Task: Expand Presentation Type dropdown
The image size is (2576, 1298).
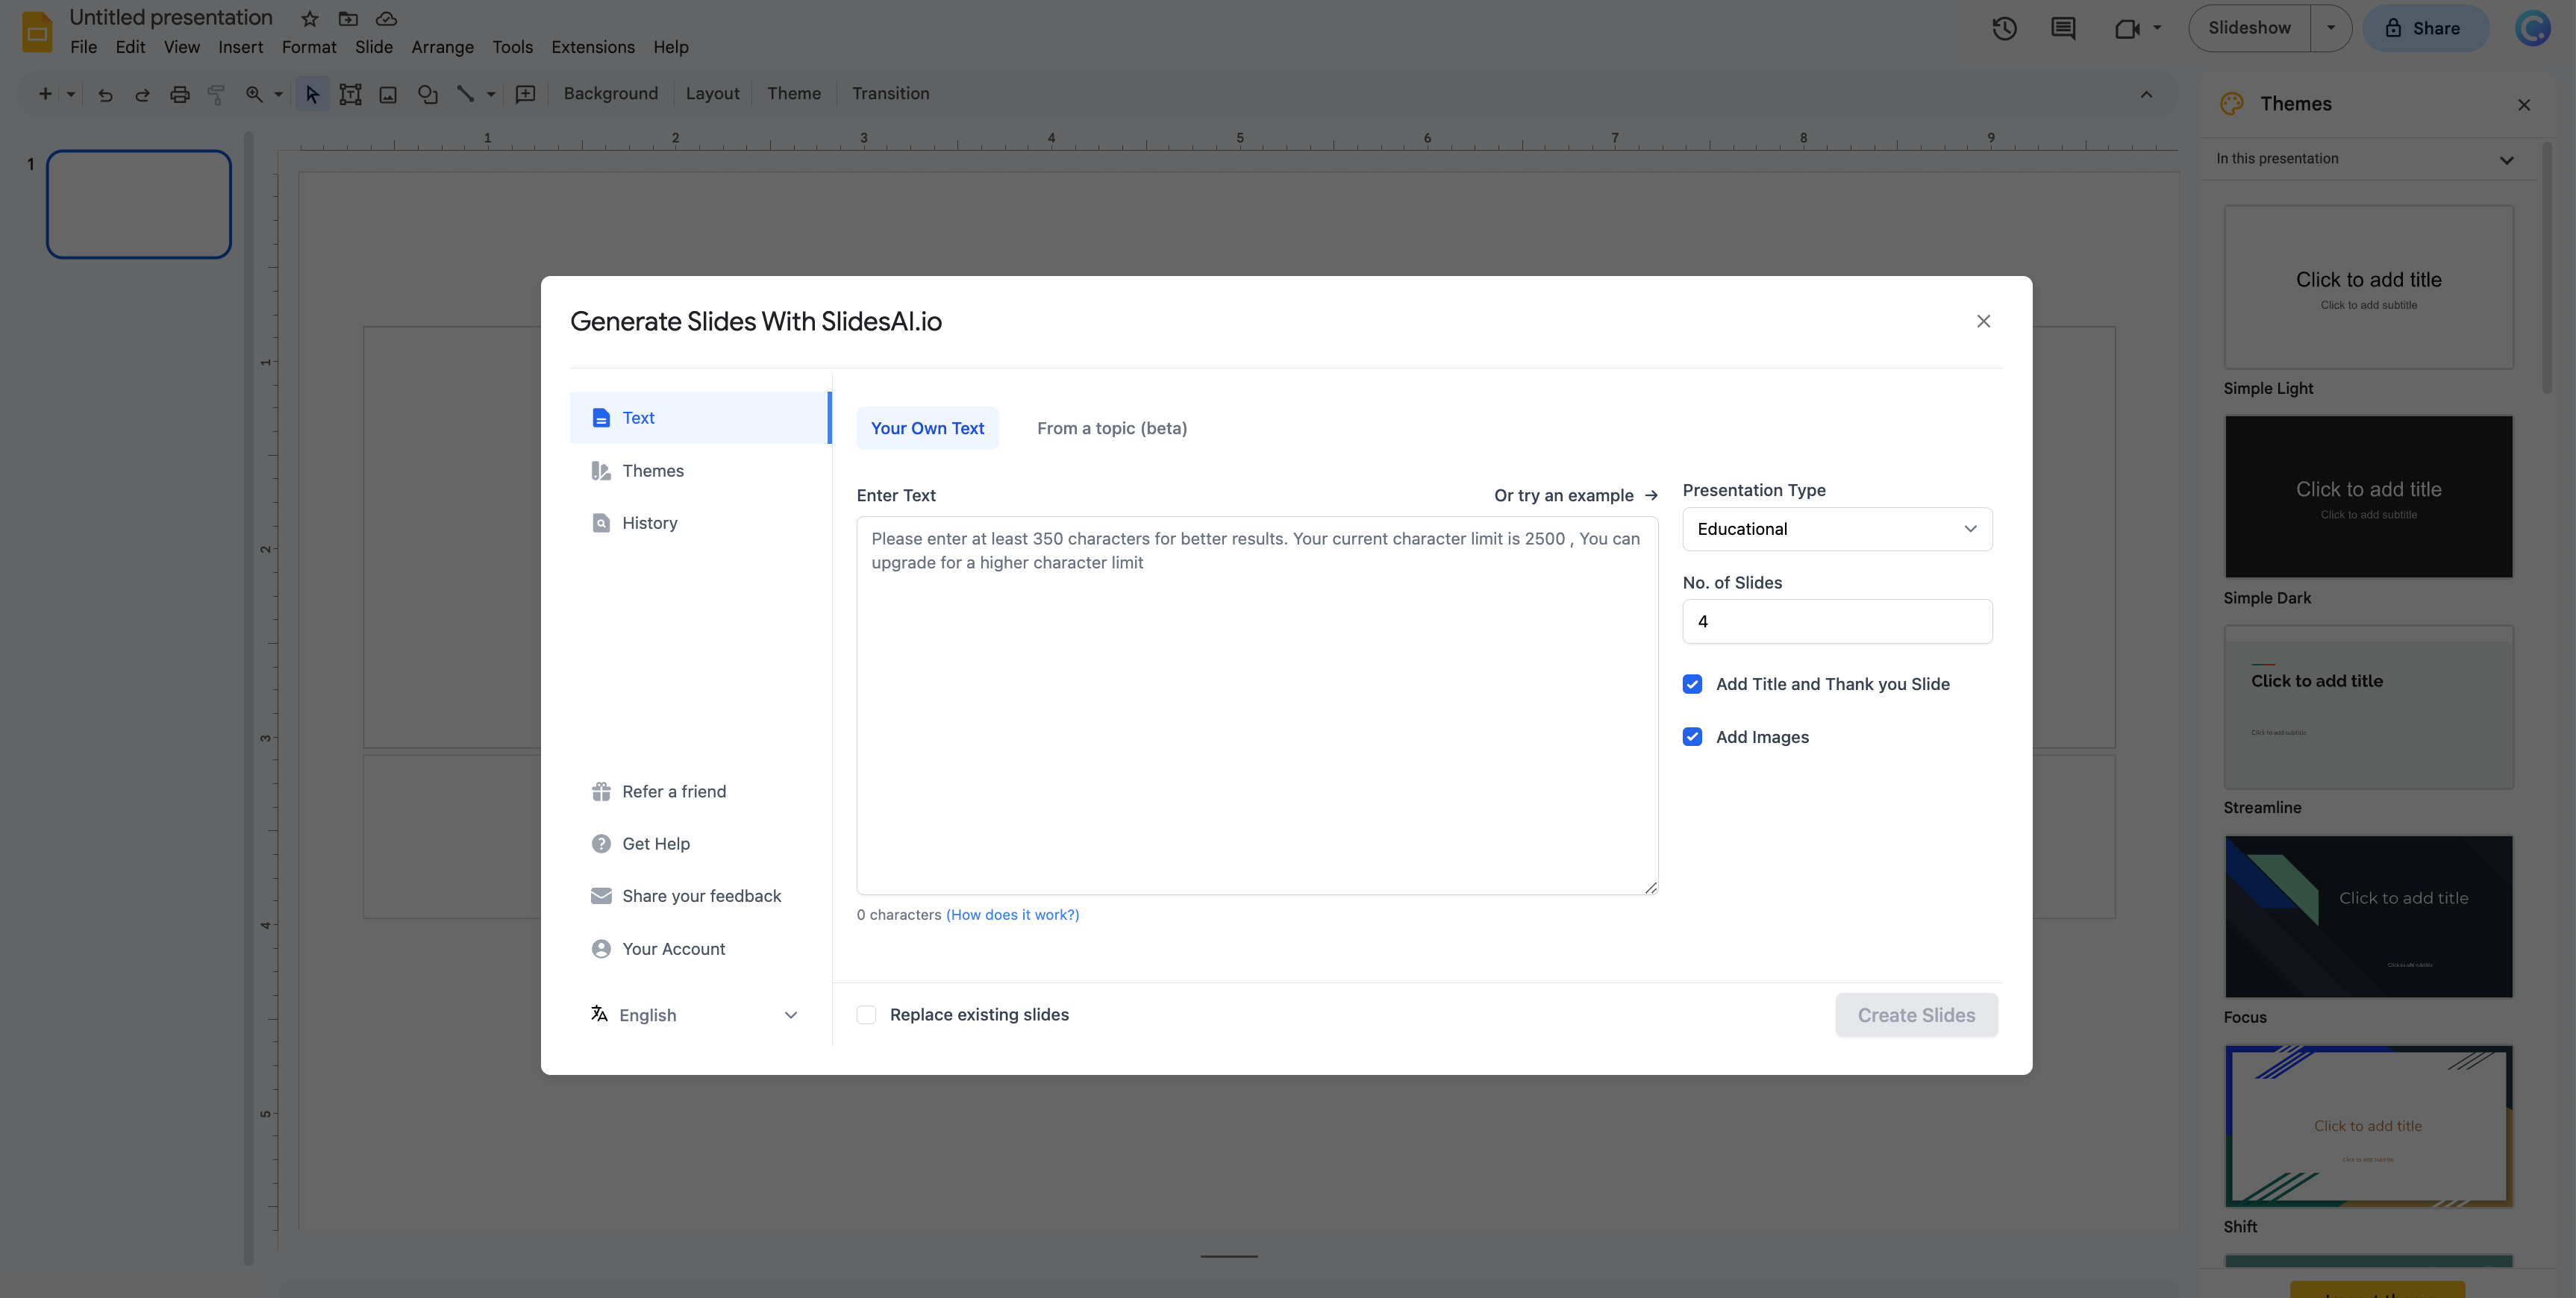Action: click(1836, 528)
